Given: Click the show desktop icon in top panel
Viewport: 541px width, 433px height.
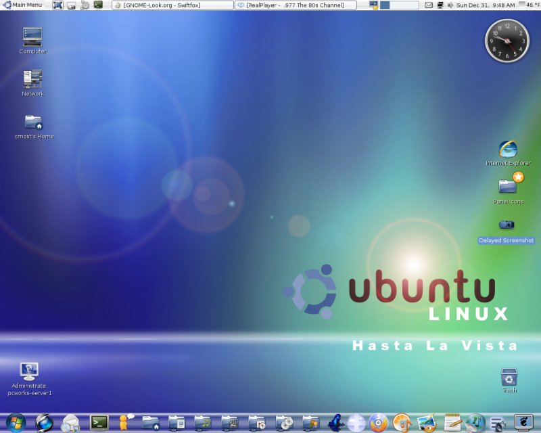Looking at the screenshot, I should tap(57, 5).
